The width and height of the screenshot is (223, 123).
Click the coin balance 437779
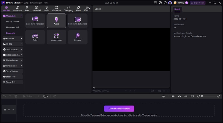[181, 3]
